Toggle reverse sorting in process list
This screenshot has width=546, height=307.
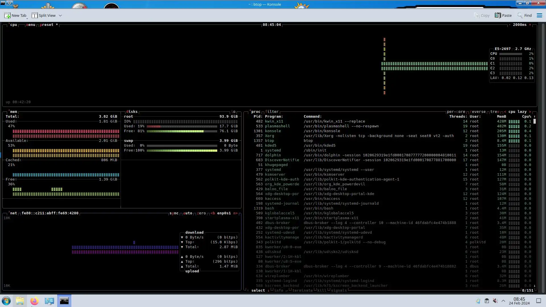(478, 112)
